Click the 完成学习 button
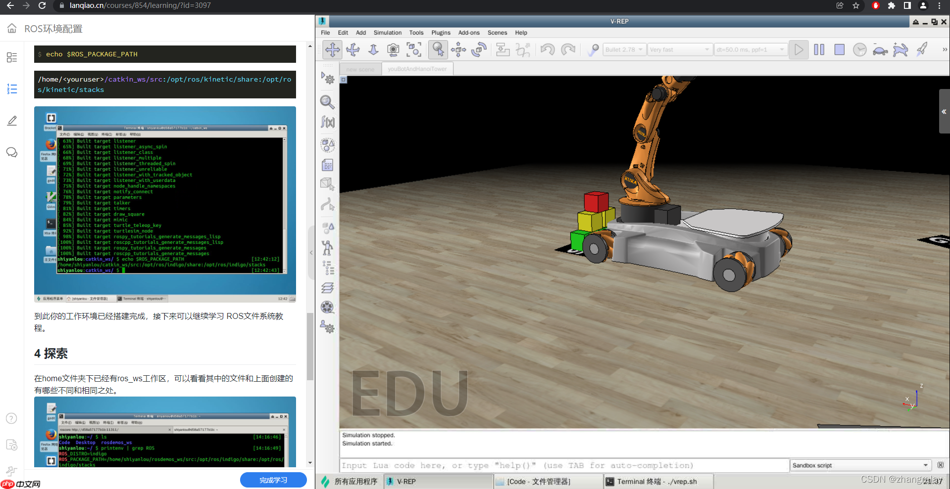The image size is (950, 489). [x=273, y=480]
